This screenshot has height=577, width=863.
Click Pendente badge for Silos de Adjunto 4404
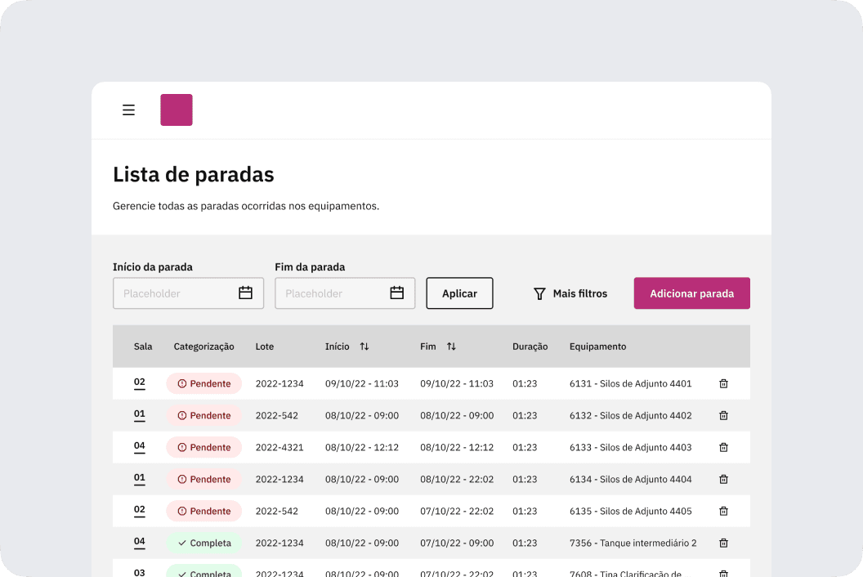click(x=204, y=480)
